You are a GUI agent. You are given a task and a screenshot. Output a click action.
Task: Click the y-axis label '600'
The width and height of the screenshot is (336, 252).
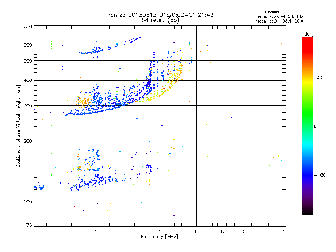pyautogui.click(x=28, y=45)
